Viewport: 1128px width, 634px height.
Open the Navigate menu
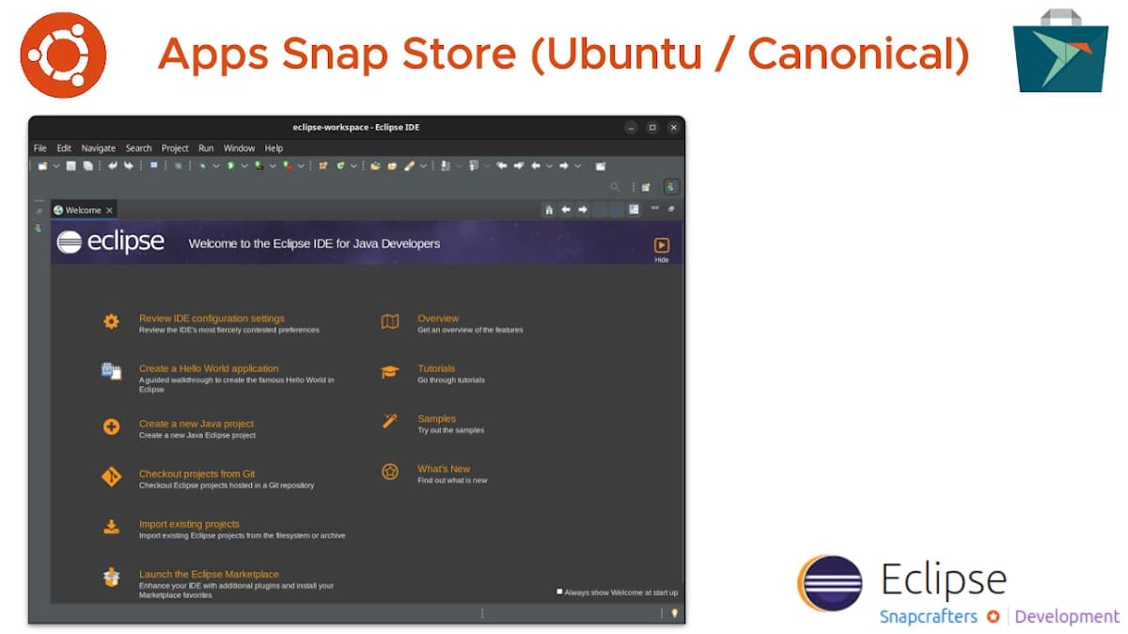point(99,148)
